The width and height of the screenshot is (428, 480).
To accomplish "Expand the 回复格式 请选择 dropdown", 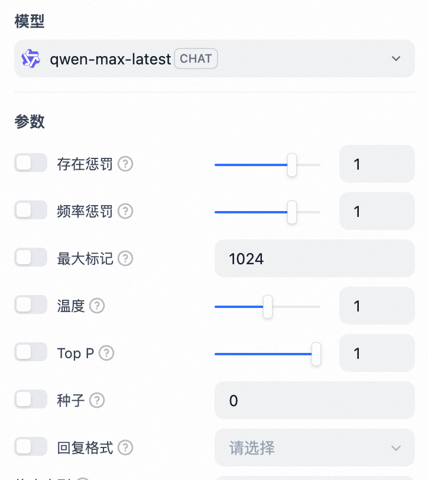I will 314,447.
